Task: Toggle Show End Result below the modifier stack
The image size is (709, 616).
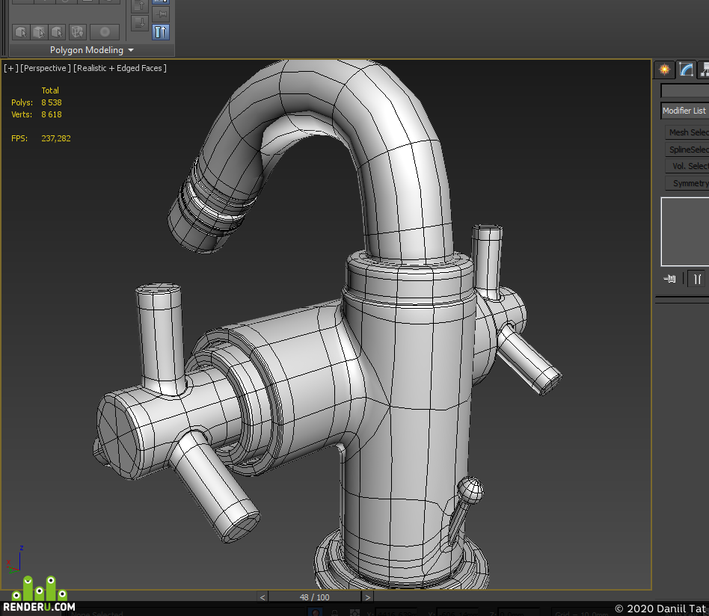Action: click(x=697, y=279)
